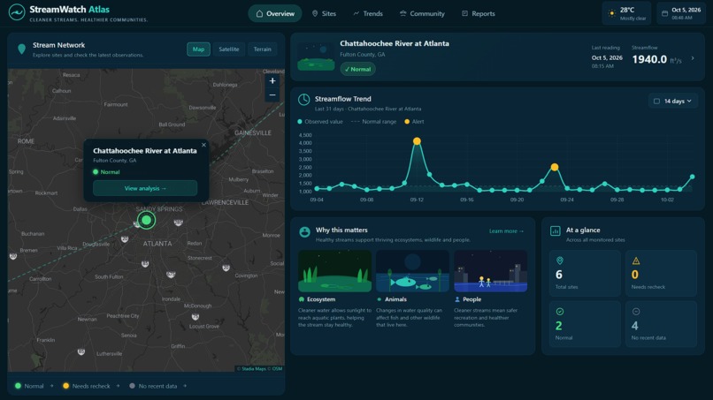Toggle Observed value legend series
Viewport: 713px width, 400px height.
pos(320,122)
